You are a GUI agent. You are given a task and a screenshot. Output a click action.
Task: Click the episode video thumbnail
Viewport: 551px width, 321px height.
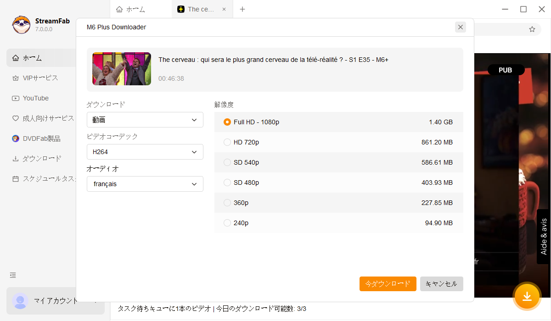tap(122, 69)
